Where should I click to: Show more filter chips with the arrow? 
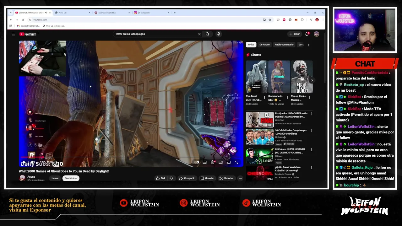point(308,45)
